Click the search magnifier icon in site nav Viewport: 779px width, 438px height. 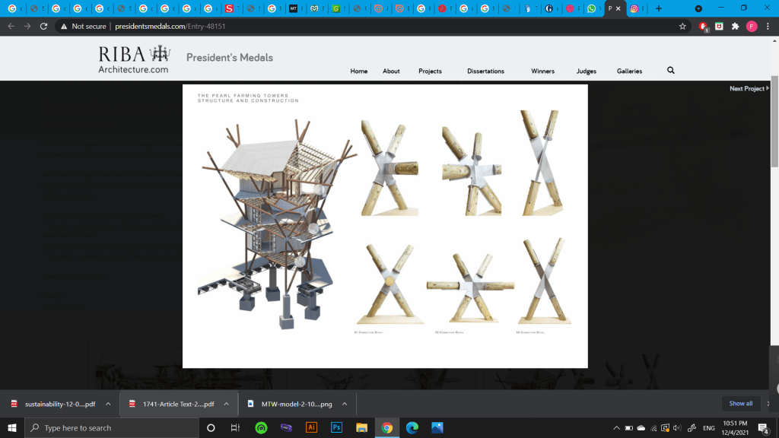click(670, 71)
